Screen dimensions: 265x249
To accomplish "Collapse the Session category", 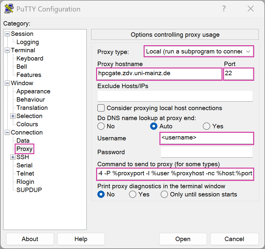I will coord(7,34).
